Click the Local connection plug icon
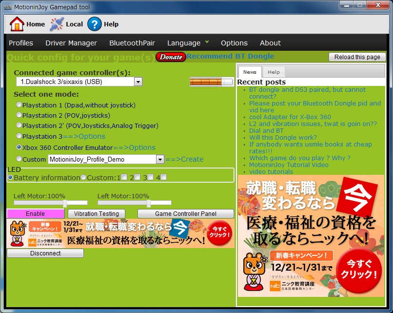393x313 pixels. (x=57, y=24)
